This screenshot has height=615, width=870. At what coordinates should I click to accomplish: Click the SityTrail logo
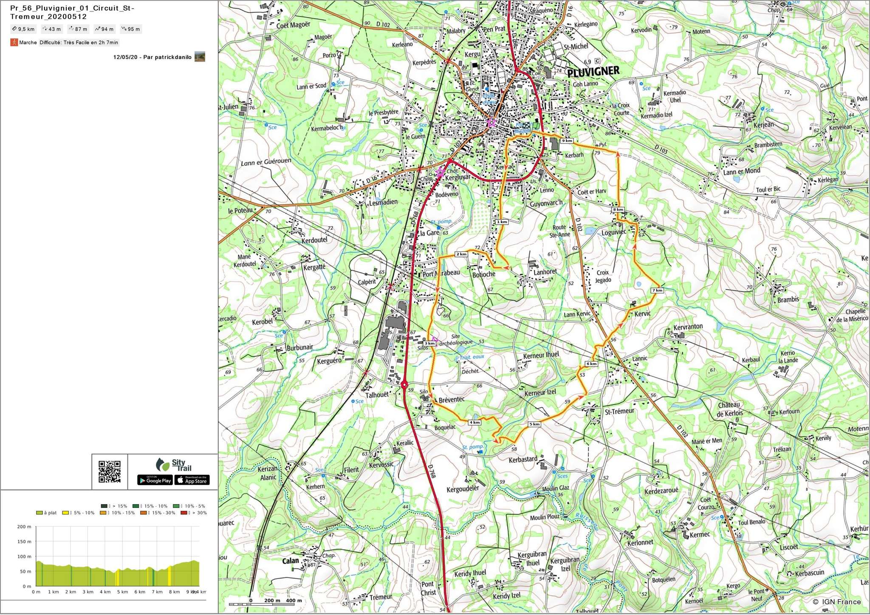(x=173, y=465)
